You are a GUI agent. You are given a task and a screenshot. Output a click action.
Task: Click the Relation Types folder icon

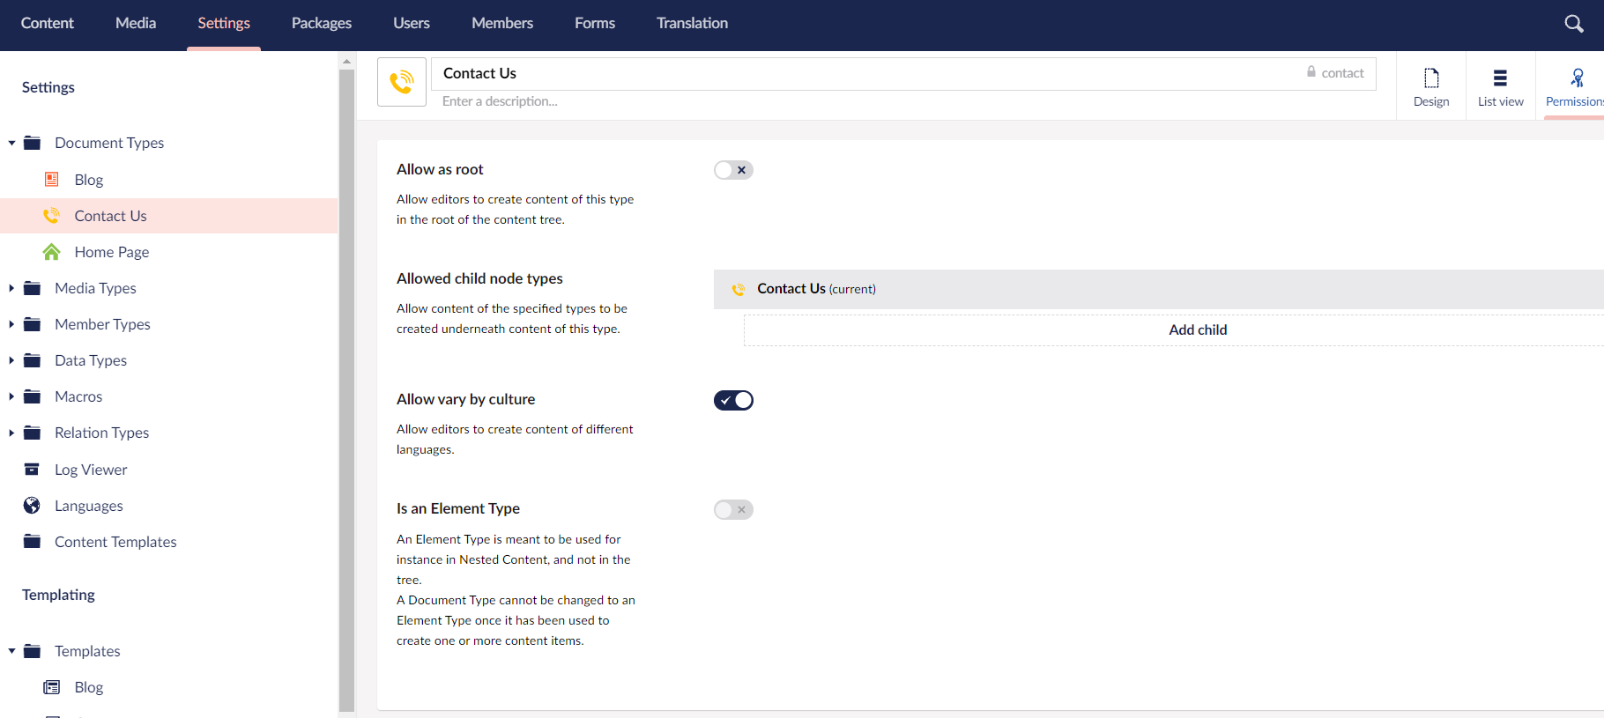pyautogui.click(x=33, y=433)
